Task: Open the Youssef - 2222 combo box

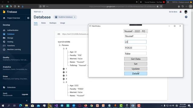Action: coord(135,31)
